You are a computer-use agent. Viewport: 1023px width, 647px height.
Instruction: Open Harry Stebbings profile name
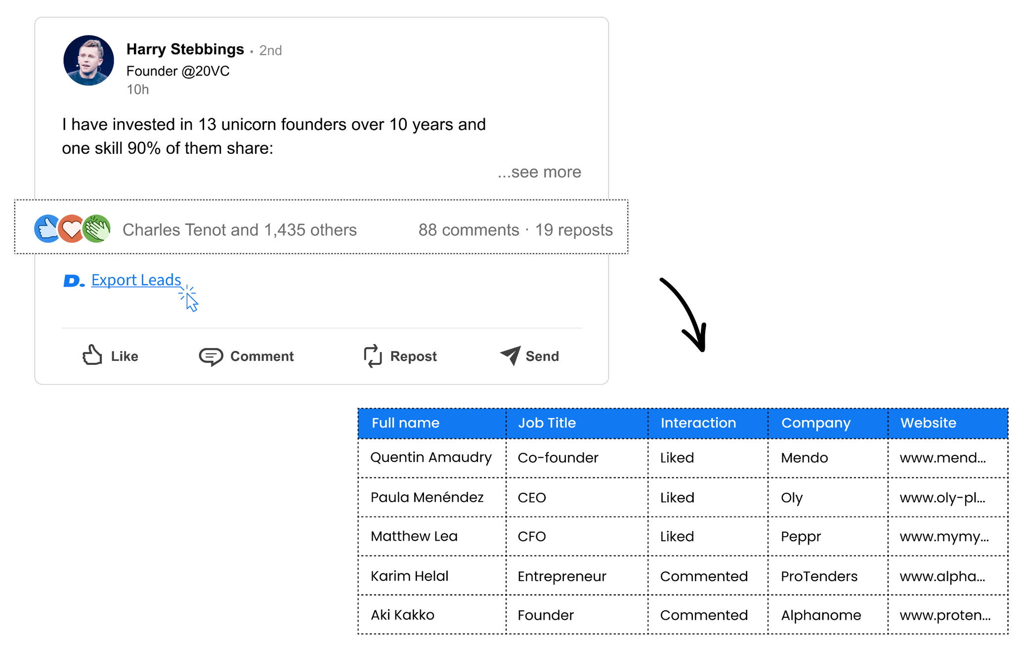pos(185,49)
